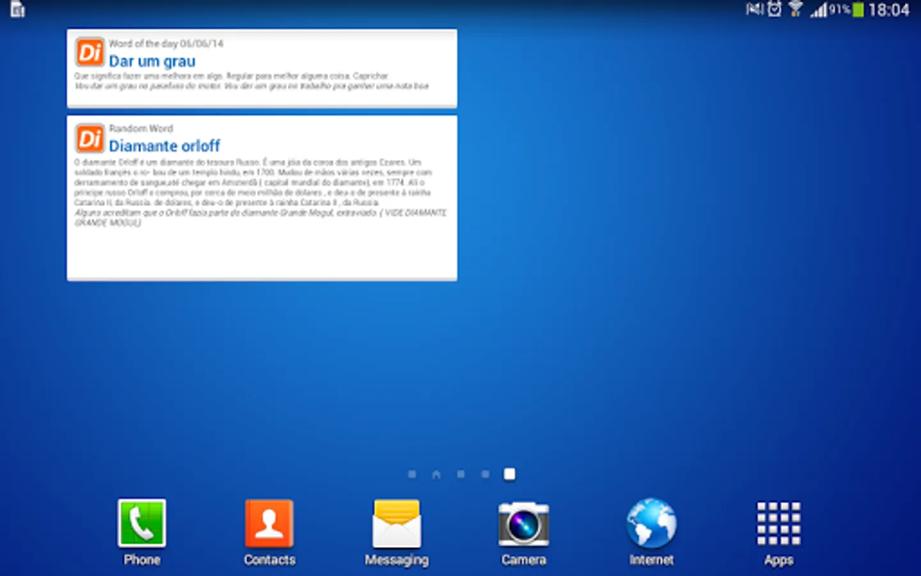Screen dimensions: 921x576
Task: Tap the mobile signal strength bars
Action: (819, 10)
